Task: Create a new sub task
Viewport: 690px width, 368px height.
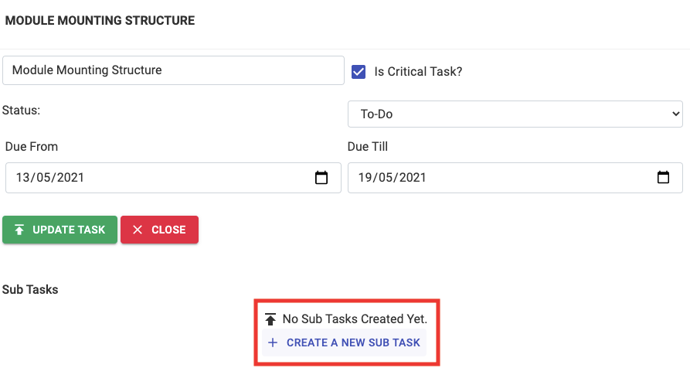Action: click(353, 342)
